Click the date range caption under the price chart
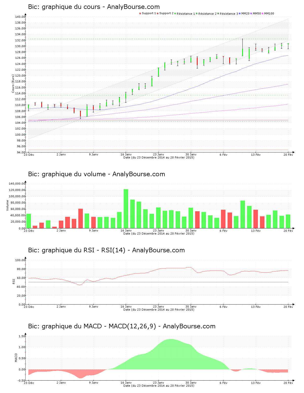Image resolution: width=304 pixels, height=393 pixels. (159, 157)
